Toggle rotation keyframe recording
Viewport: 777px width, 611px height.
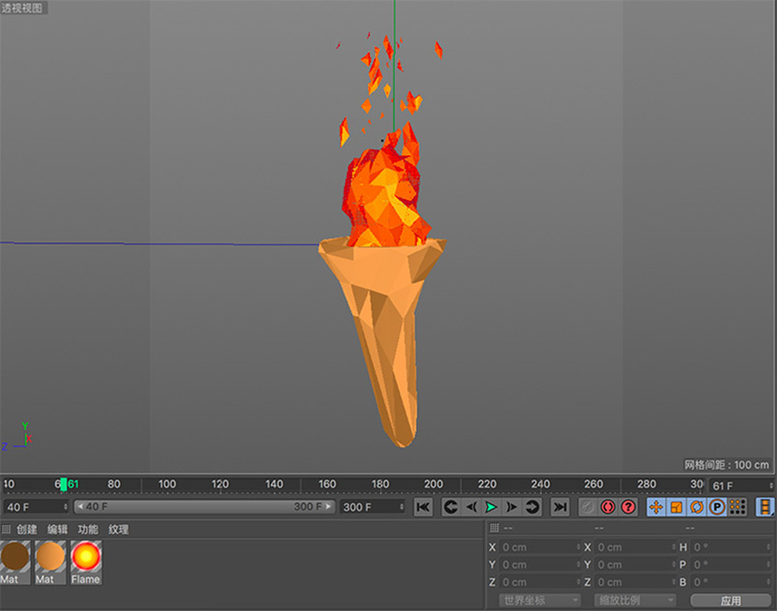697,507
